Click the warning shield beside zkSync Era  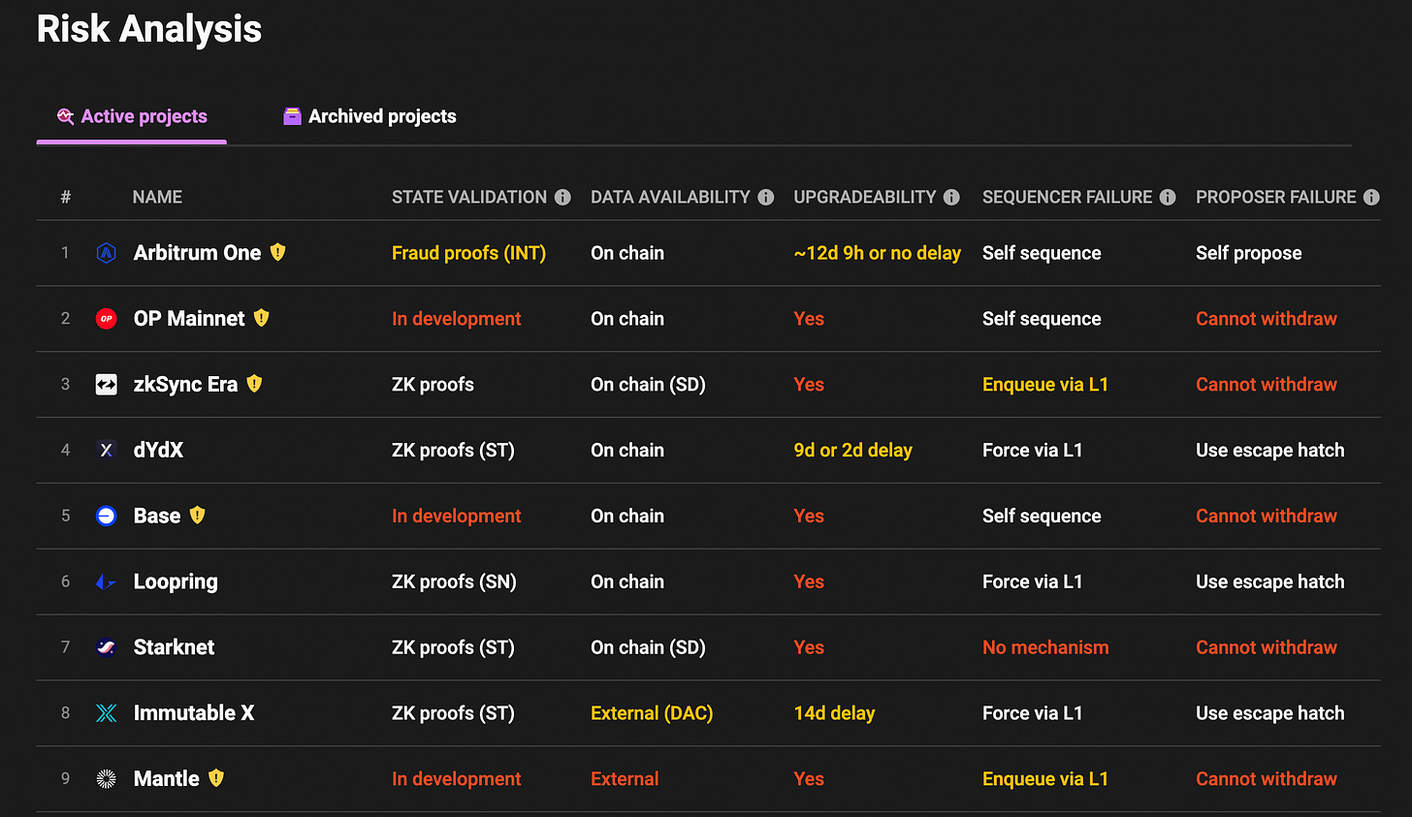pos(254,384)
